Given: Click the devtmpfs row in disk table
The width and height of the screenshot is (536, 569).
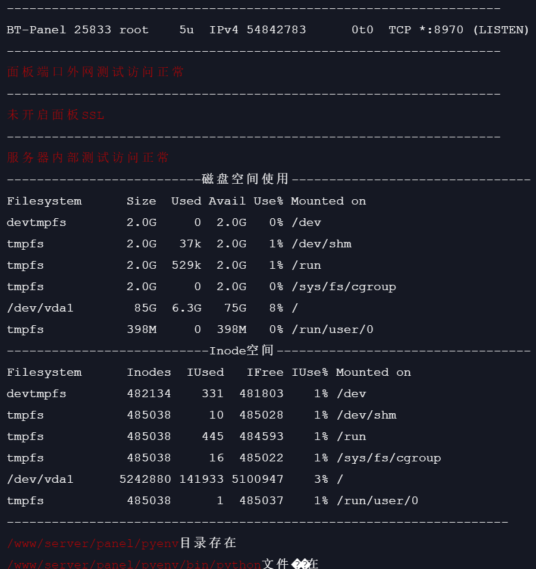Looking at the screenshot, I should tap(164, 222).
